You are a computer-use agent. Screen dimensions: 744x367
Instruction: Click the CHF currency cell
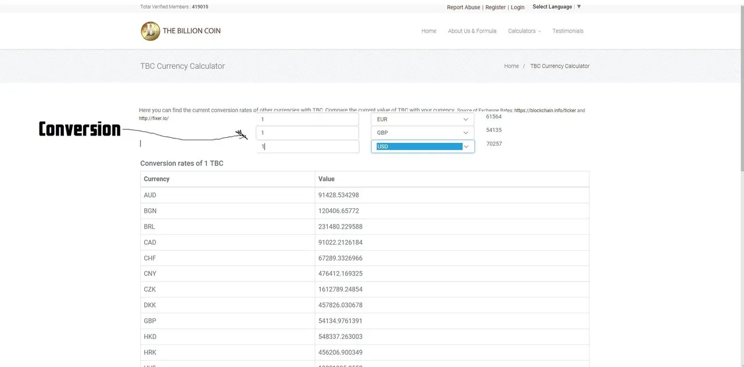[x=228, y=258]
